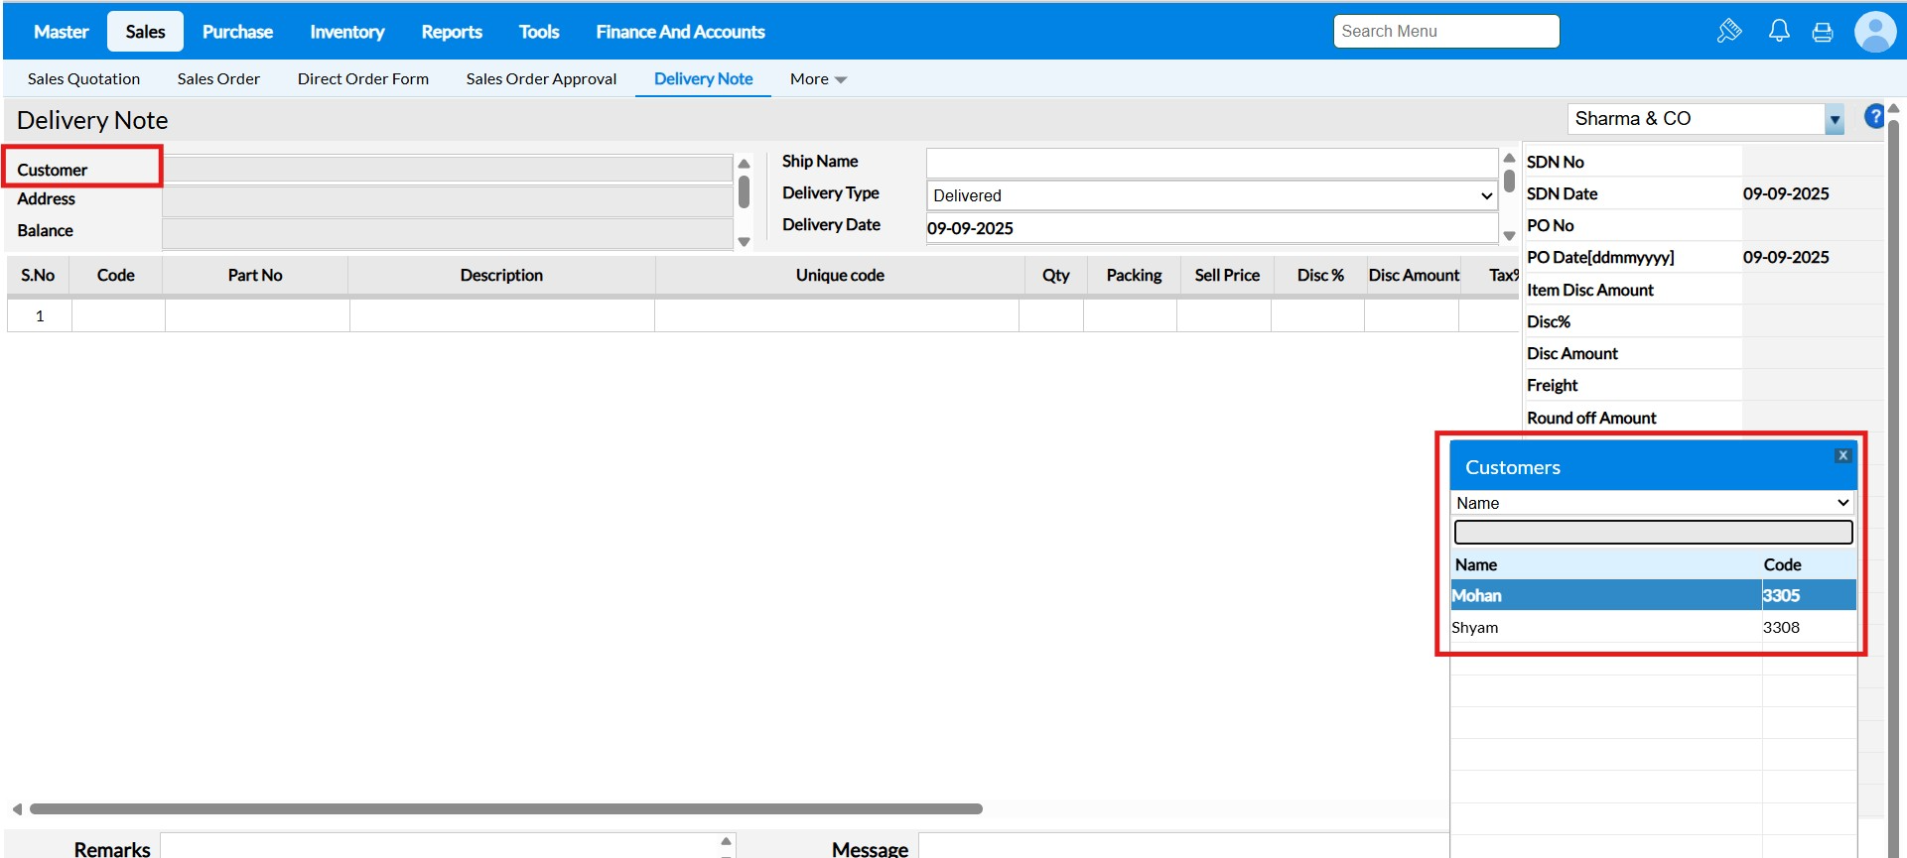The width and height of the screenshot is (1907, 858).
Task: Go to the Sales Order tab
Action: pos(218,79)
